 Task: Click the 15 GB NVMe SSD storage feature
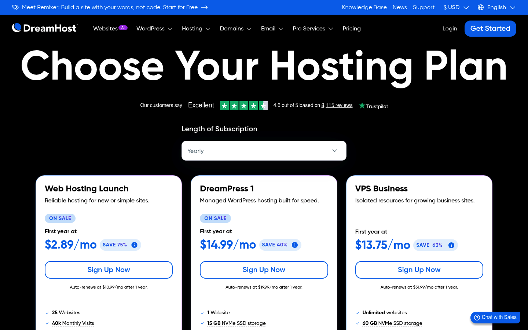tap(236, 323)
